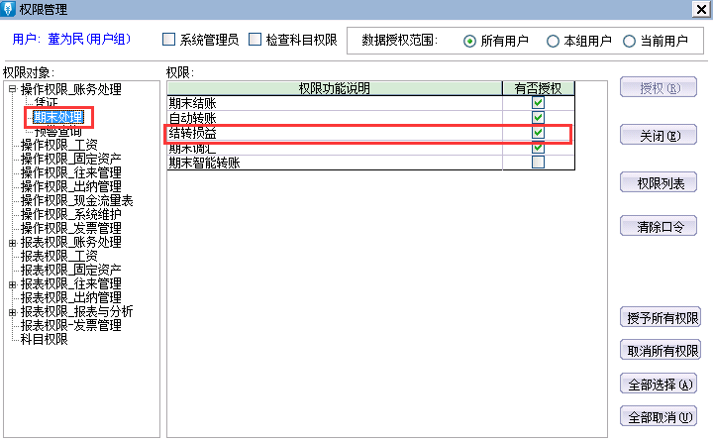Select 操作权限_固定资产 in the tree
The height and width of the screenshot is (443, 713).
tap(70, 159)
